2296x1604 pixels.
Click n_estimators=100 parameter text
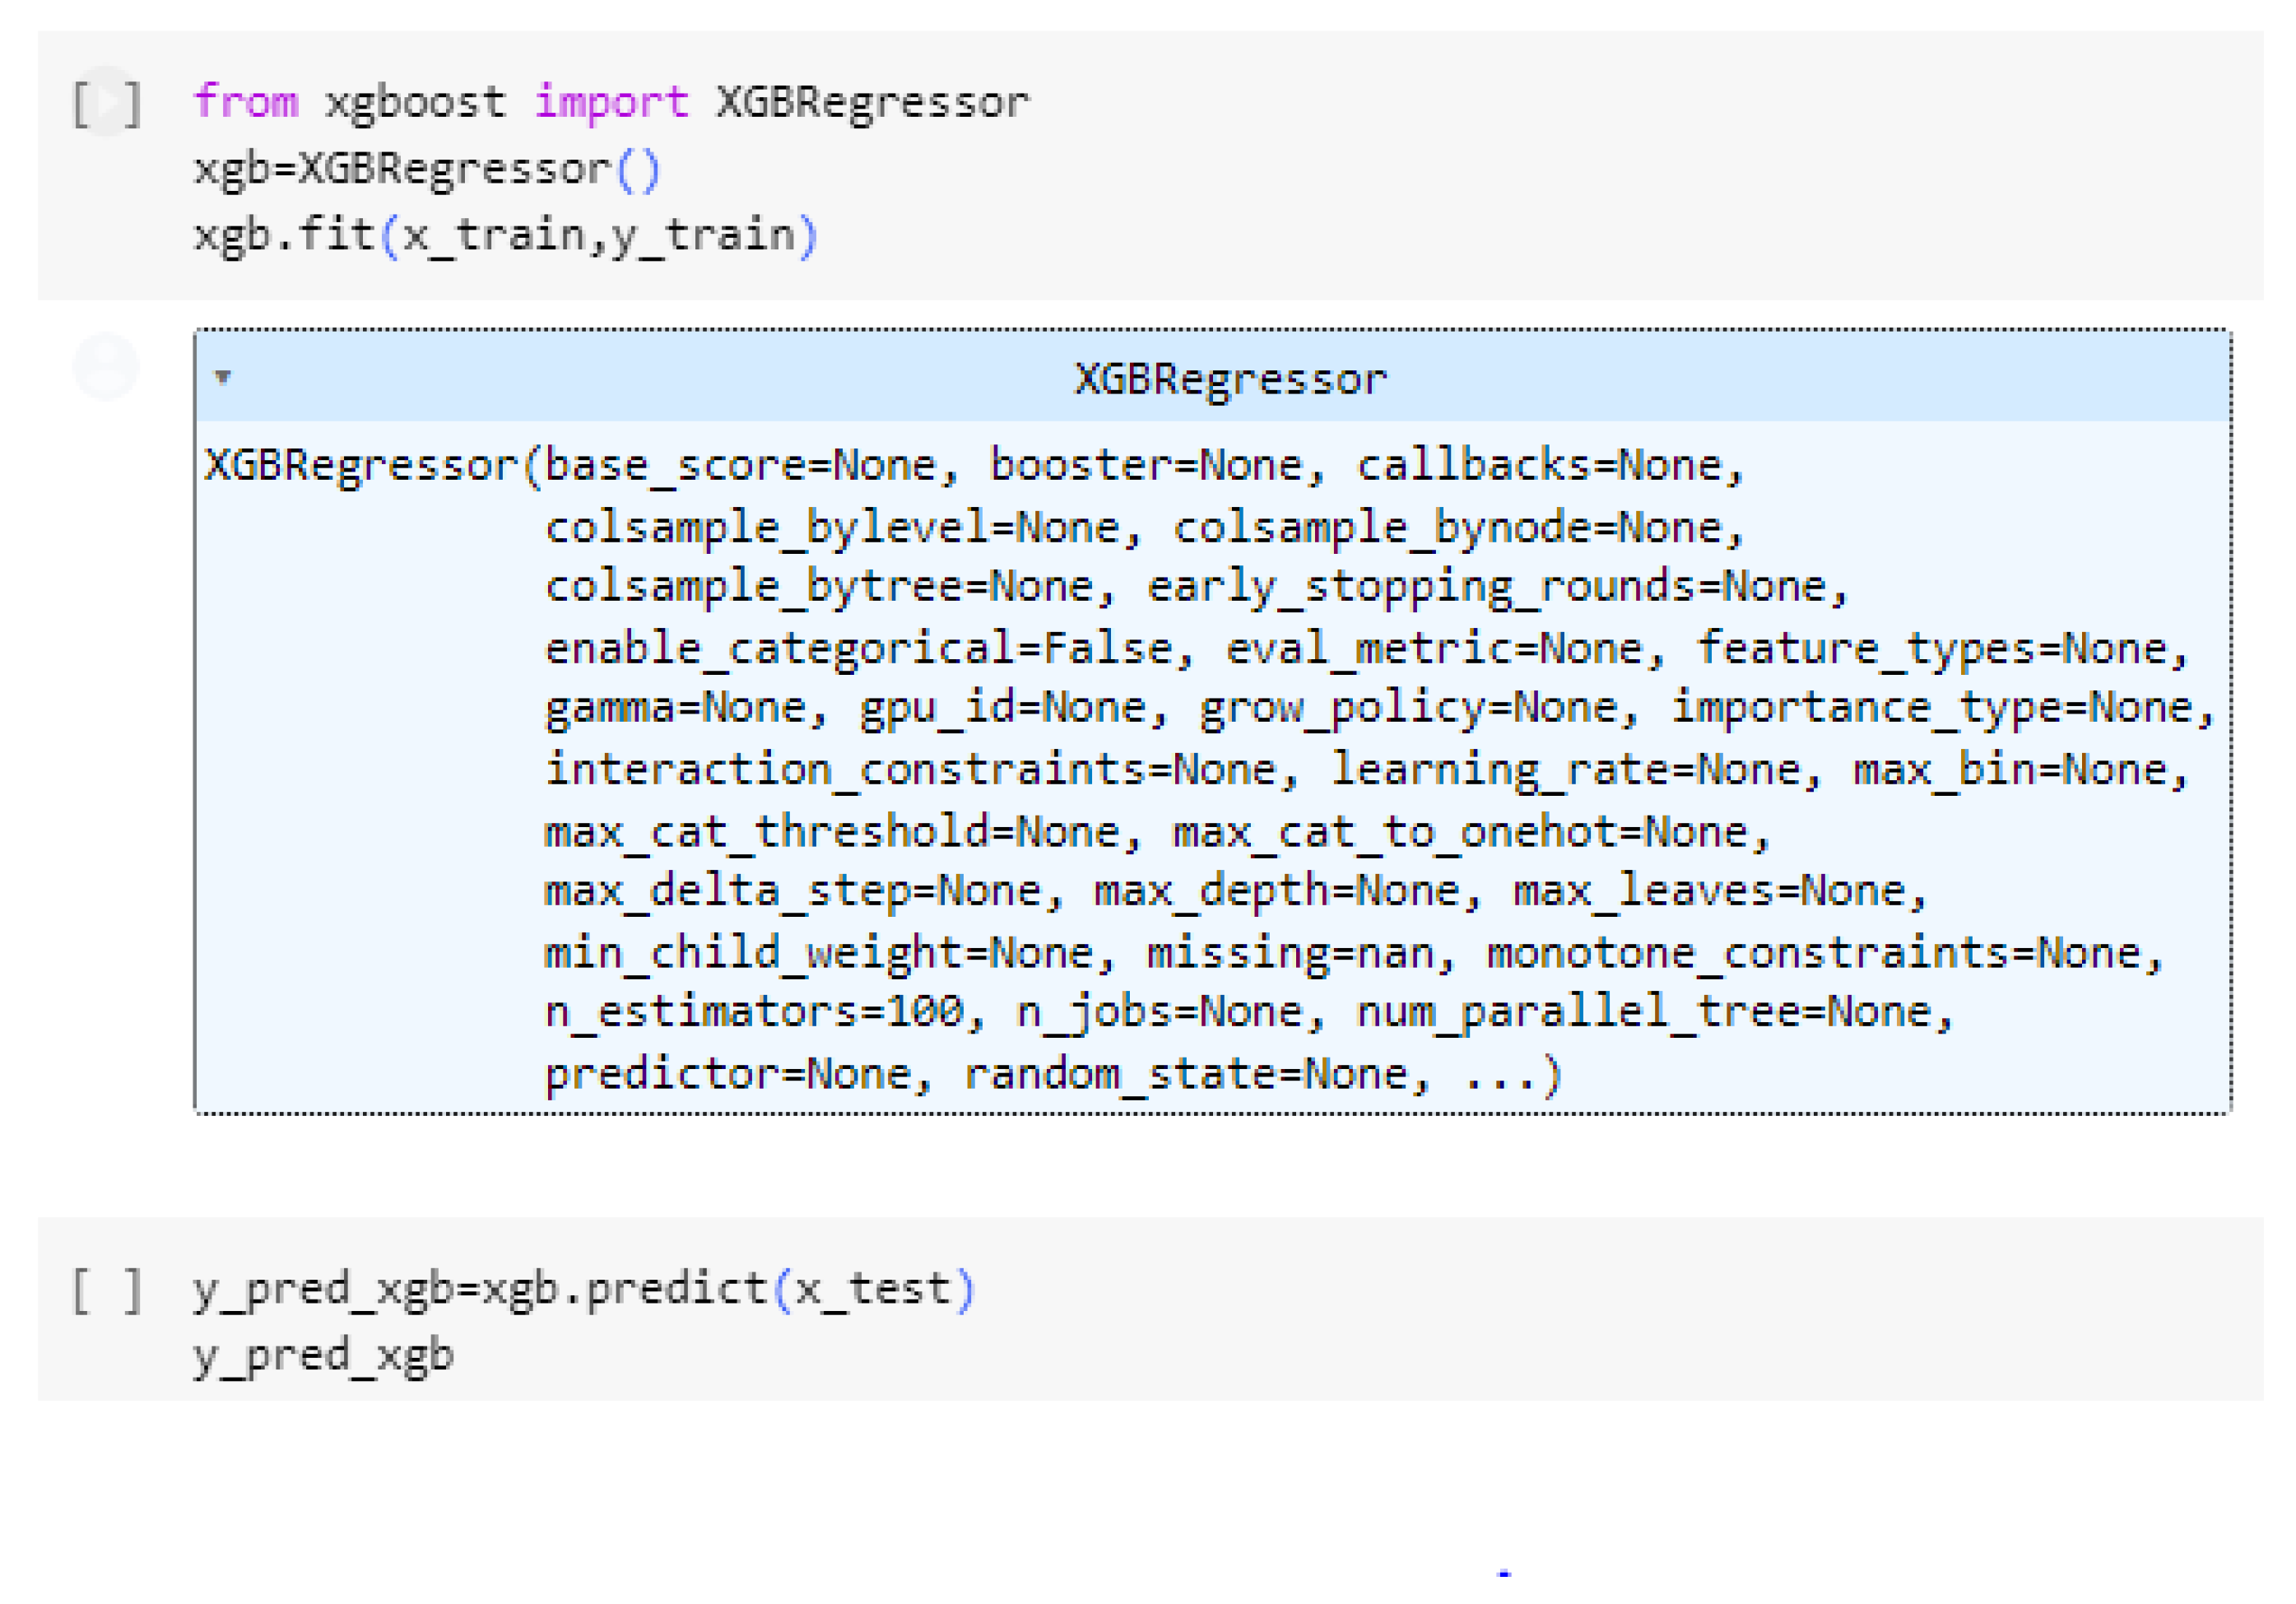coord(754,1011)
